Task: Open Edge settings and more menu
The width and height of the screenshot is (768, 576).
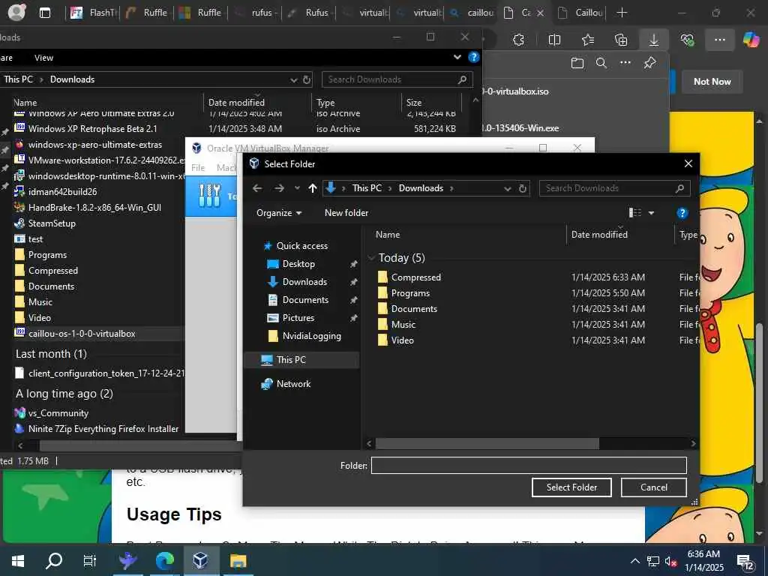Action: tap(719, 40)
